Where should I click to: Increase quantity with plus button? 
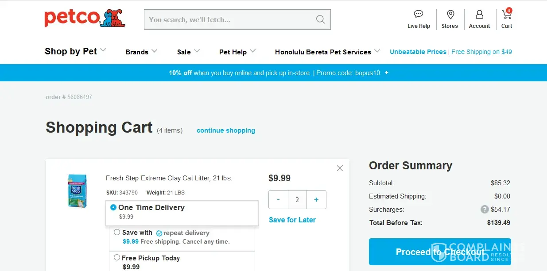pos(316,200)
